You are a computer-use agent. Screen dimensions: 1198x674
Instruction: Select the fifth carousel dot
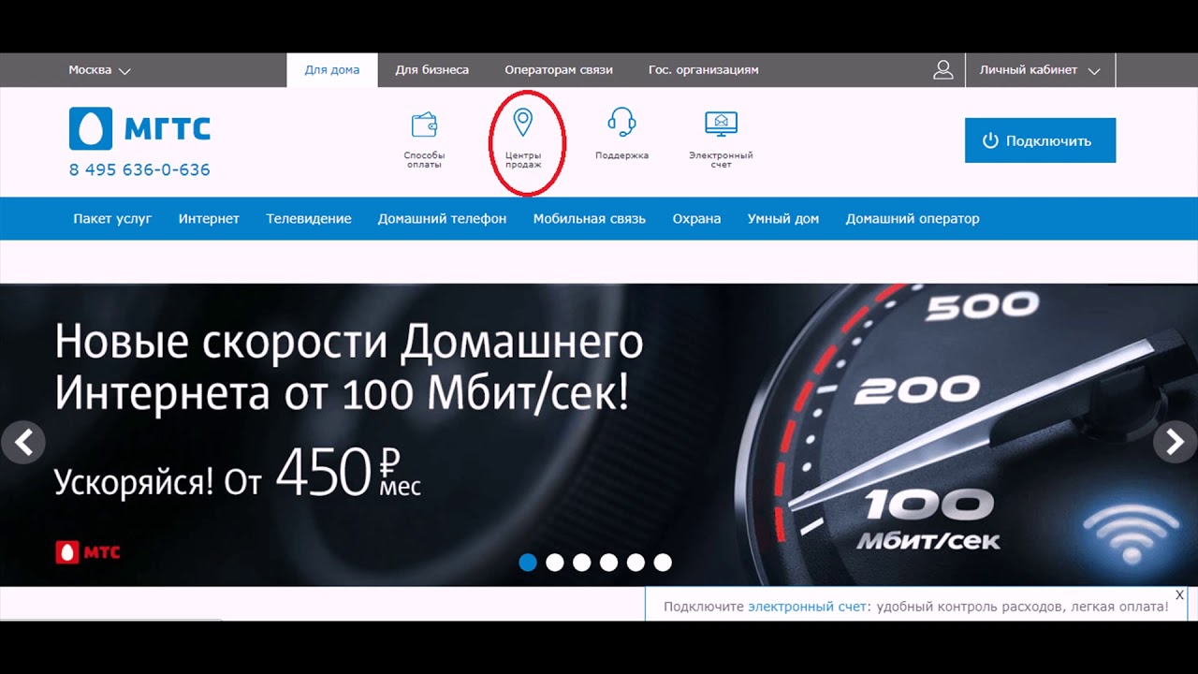pos(636,563)
